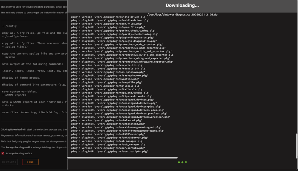298x171 pixels.
Task: Click the green loading dots indicator
Action: 182,162
